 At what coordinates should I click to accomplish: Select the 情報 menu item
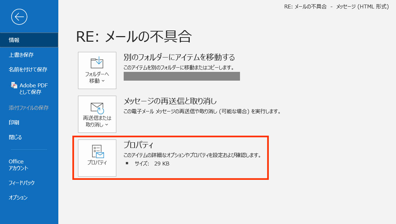(29, 40)
